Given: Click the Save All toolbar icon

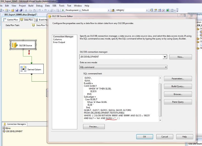Looking at the screenshot, I should pos(21,10).
